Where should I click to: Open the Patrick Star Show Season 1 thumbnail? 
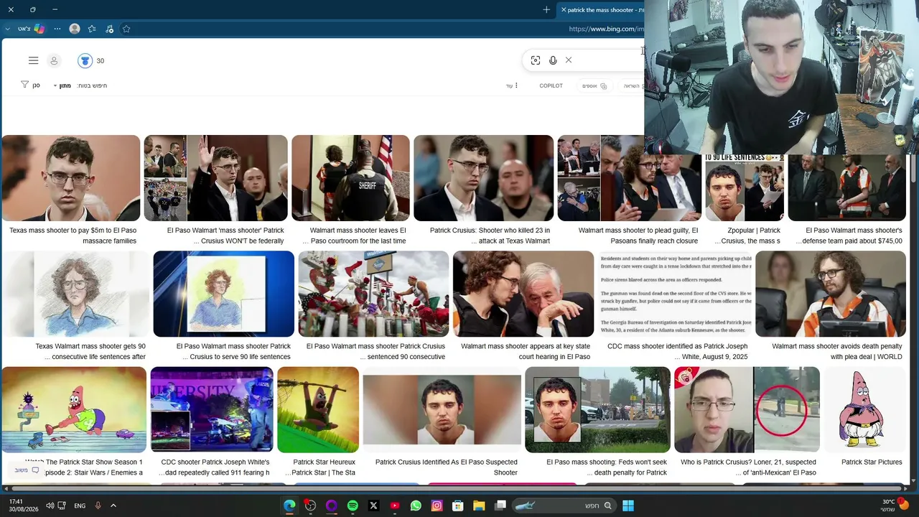tap(74, 410)
